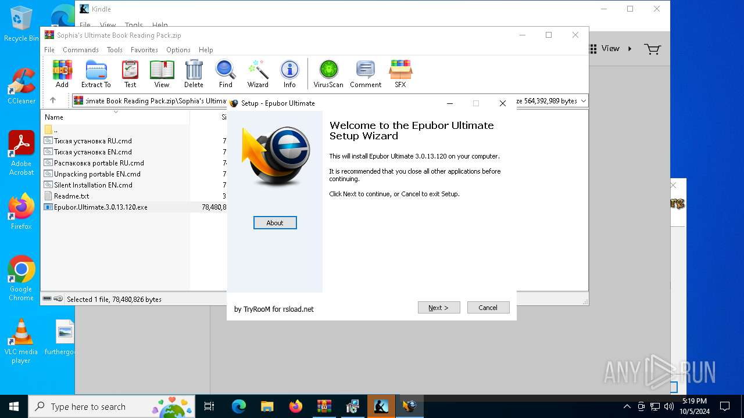This screenshot has height=418, width=744.
Task: Click the About button in setup
Action: 275,223
